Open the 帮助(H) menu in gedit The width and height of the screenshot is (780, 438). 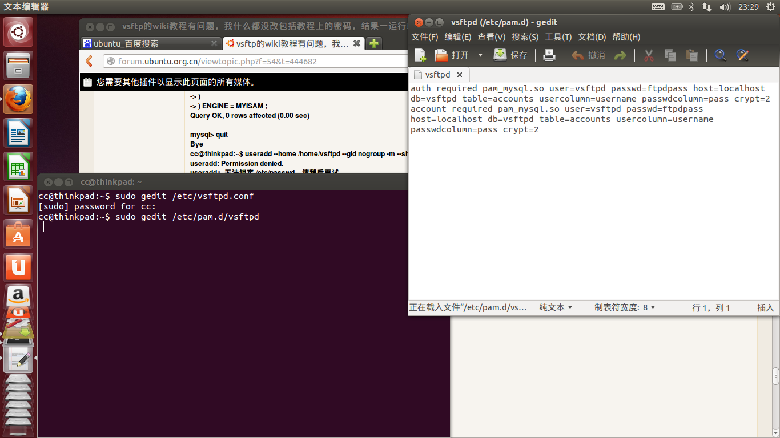coord(626,37)
